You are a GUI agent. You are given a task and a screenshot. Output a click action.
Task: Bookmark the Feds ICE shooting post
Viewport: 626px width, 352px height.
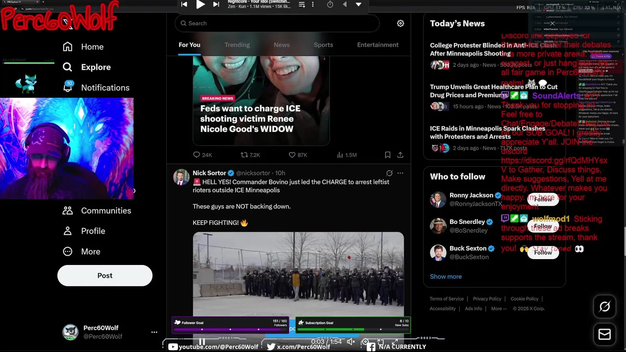[x=387, y=155]
